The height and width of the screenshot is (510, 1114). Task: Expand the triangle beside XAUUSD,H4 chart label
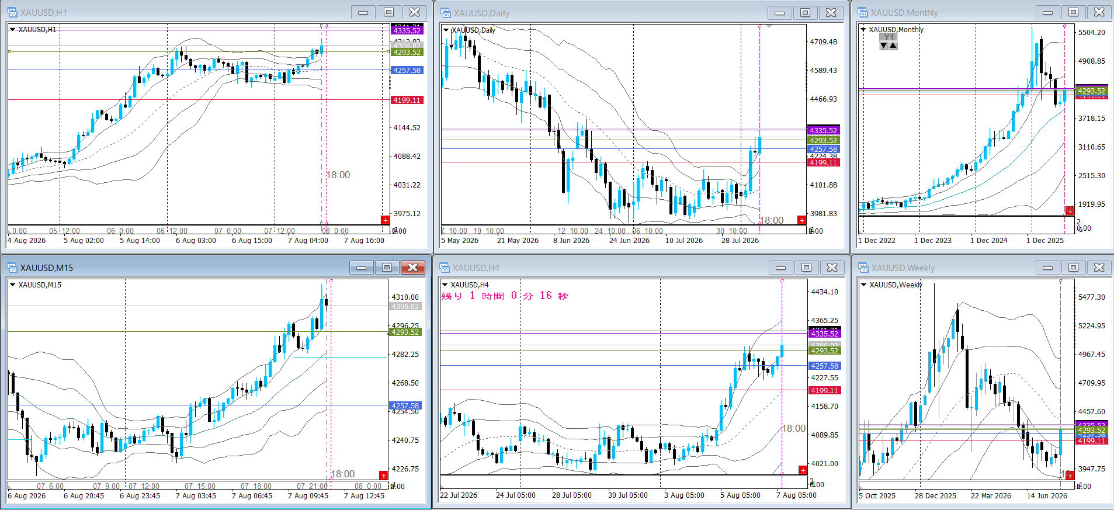[x=445, y=285]
